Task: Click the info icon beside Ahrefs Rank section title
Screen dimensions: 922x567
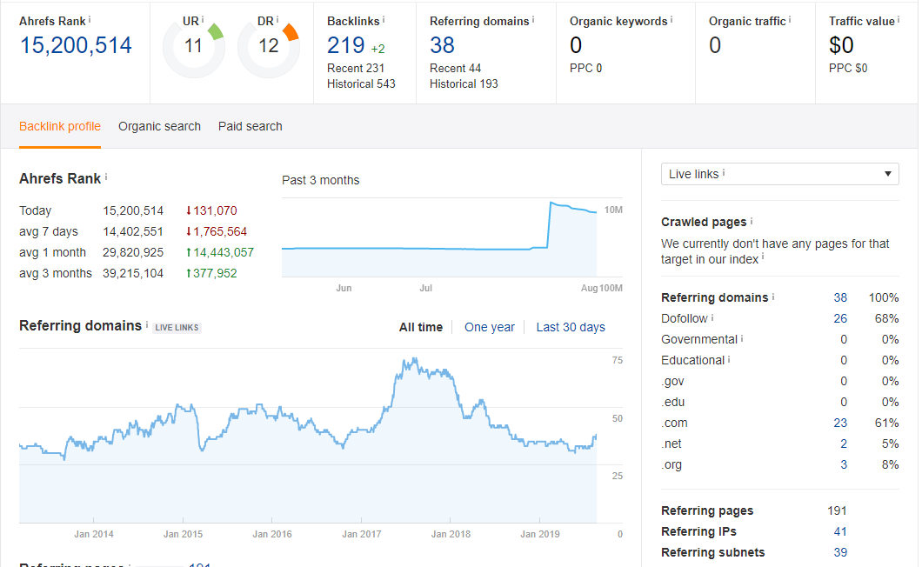Action: pyautogui.click(x=106, y=177)
